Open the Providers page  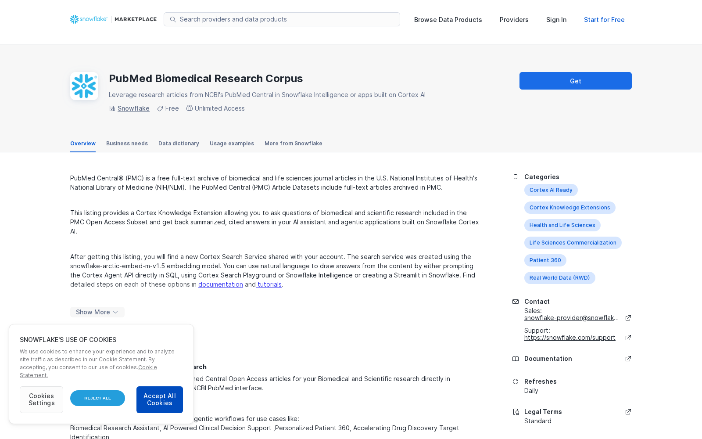pyautogui.click(x=514, y=20)
